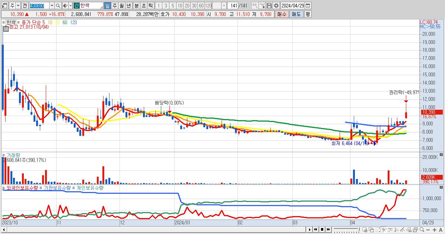445x234 pixels.
Task: Toggle the 한싹 price series legend box
Action: pos(3,22)
